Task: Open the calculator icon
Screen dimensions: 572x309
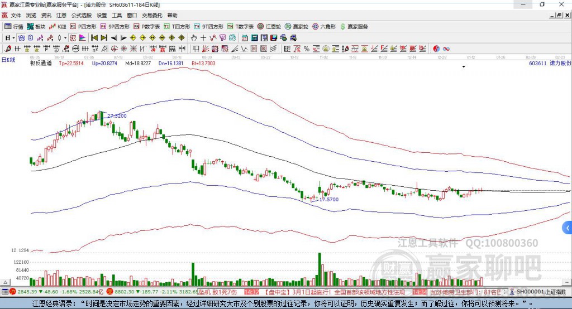Action: [254, 38]
